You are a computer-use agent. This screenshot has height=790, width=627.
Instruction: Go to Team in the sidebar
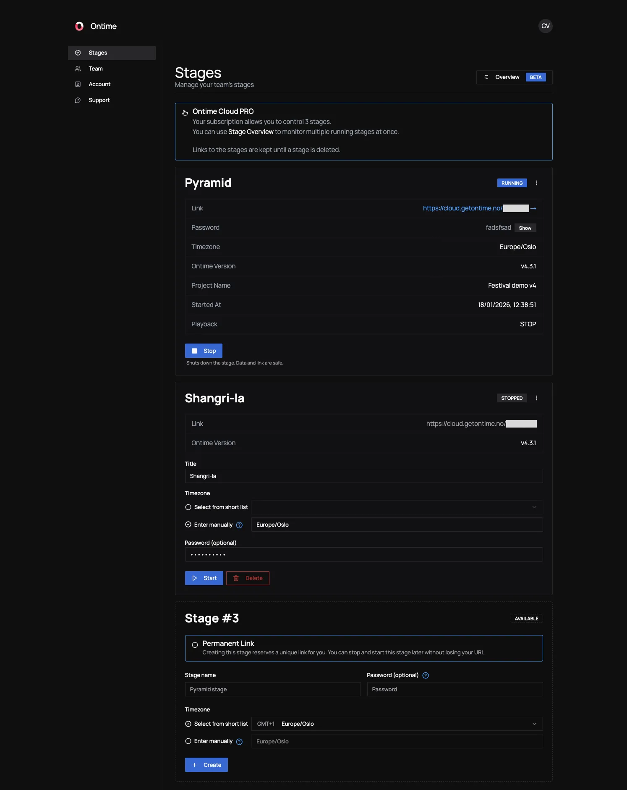(x=96, y=69)
